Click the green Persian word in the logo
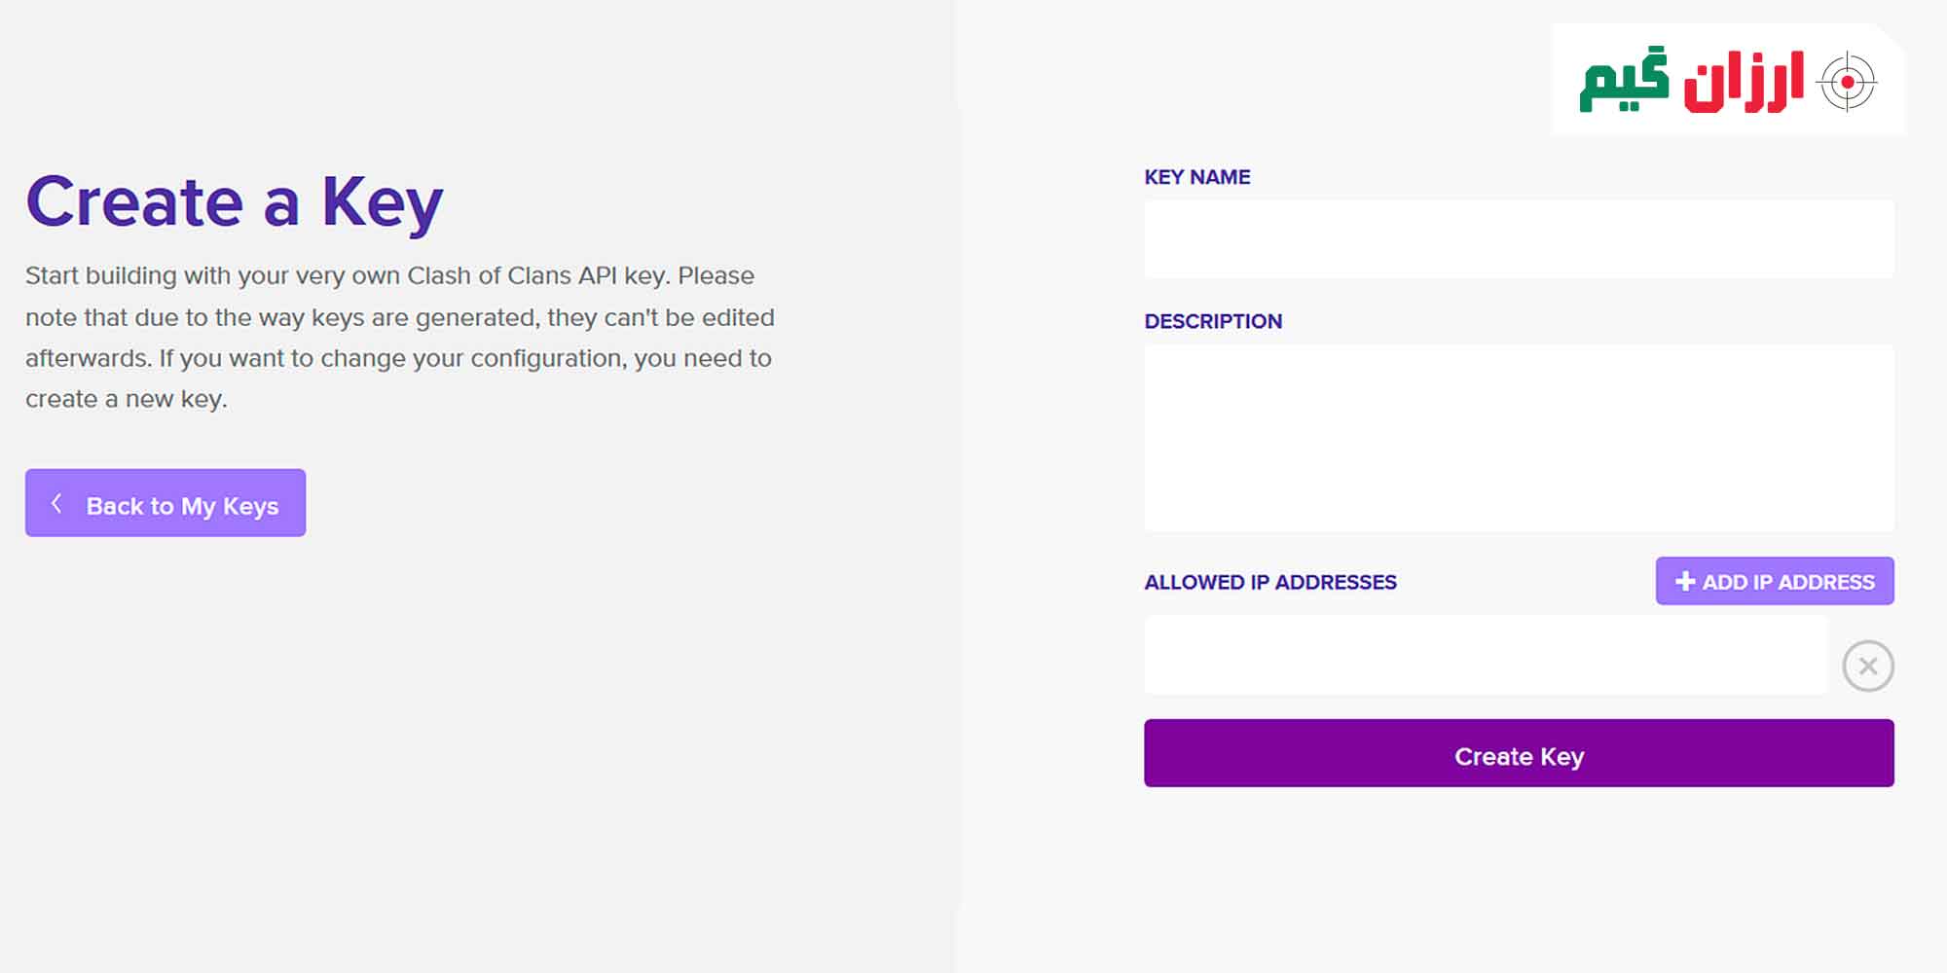The image size is (1947, 973). (x=1623, y=81)
